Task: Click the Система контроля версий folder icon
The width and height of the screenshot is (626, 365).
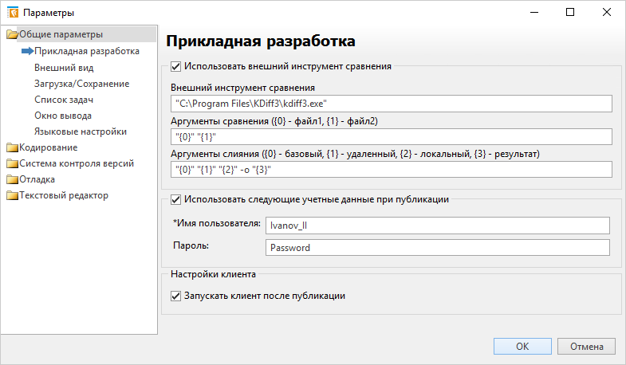Action: click(12, 163)
